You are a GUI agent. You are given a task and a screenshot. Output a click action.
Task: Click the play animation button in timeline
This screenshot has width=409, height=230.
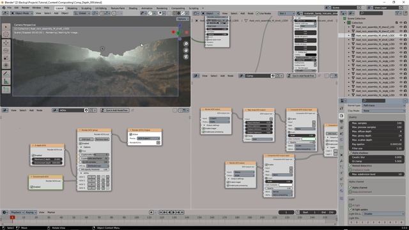(174, 212)
